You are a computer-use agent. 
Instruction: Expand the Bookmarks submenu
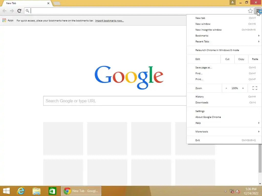224,36
